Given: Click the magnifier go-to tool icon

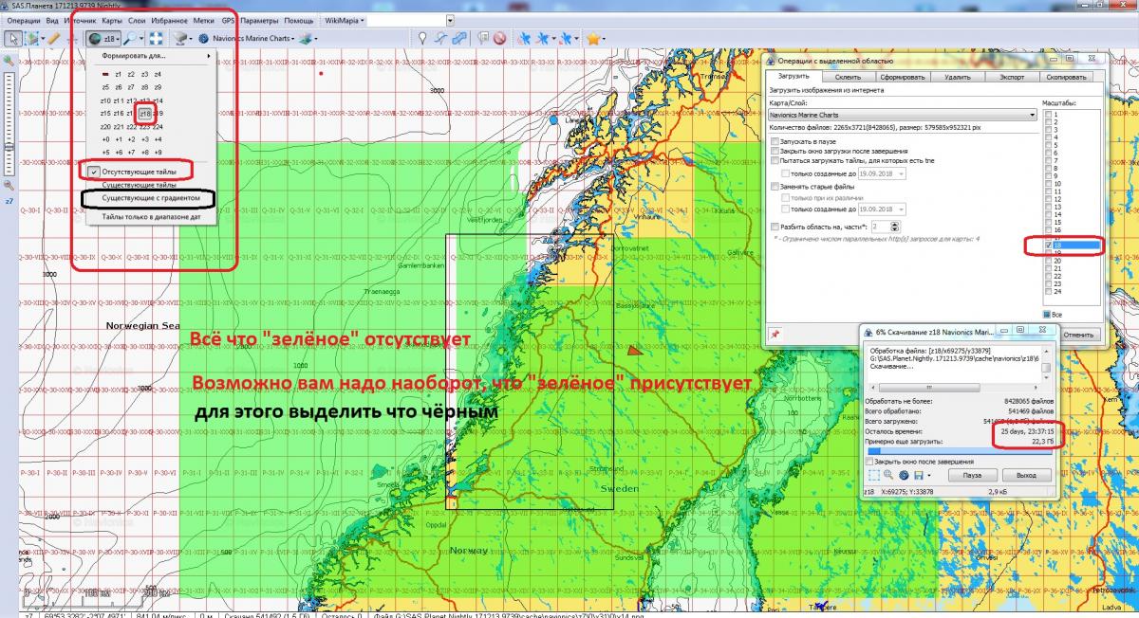Looking at the screenshot, I should tap(129, 39).
